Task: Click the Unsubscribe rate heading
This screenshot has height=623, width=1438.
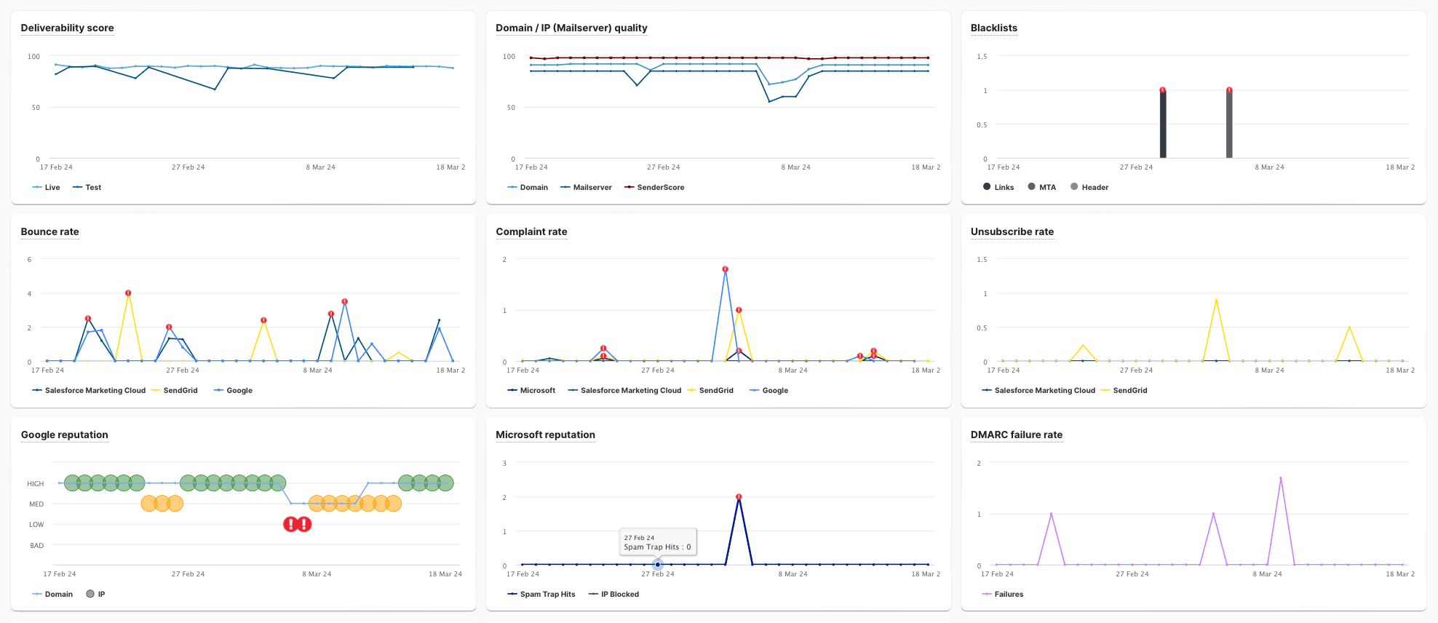Action: [1012, 231]
